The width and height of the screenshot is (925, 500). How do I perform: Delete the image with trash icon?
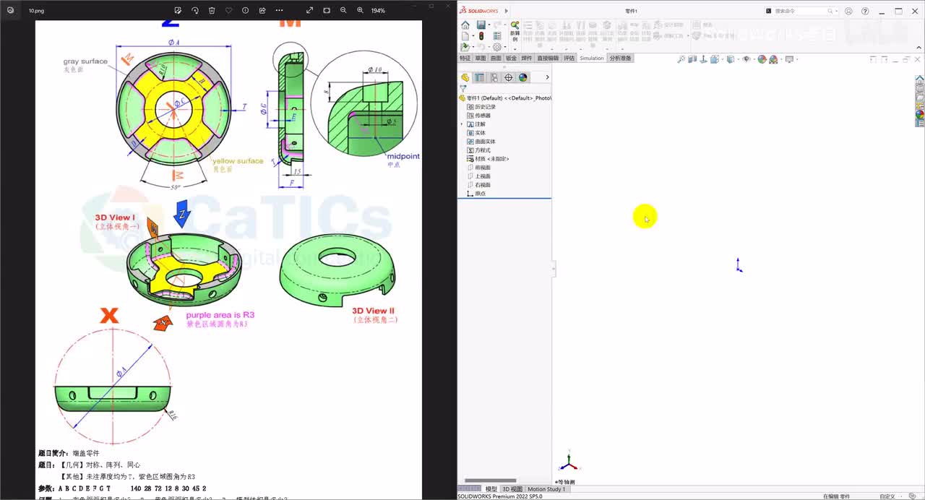212,11
